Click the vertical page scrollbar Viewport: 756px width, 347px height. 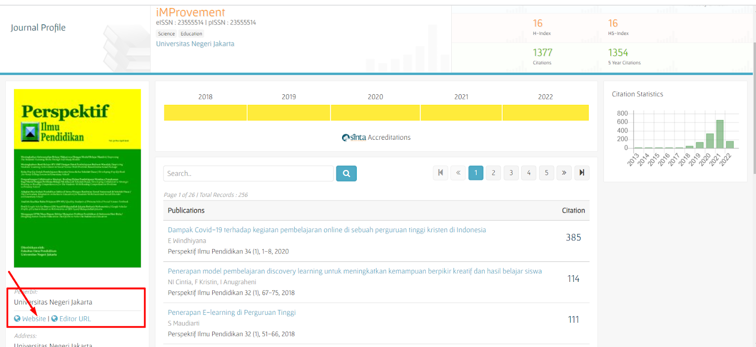point(754,109)
